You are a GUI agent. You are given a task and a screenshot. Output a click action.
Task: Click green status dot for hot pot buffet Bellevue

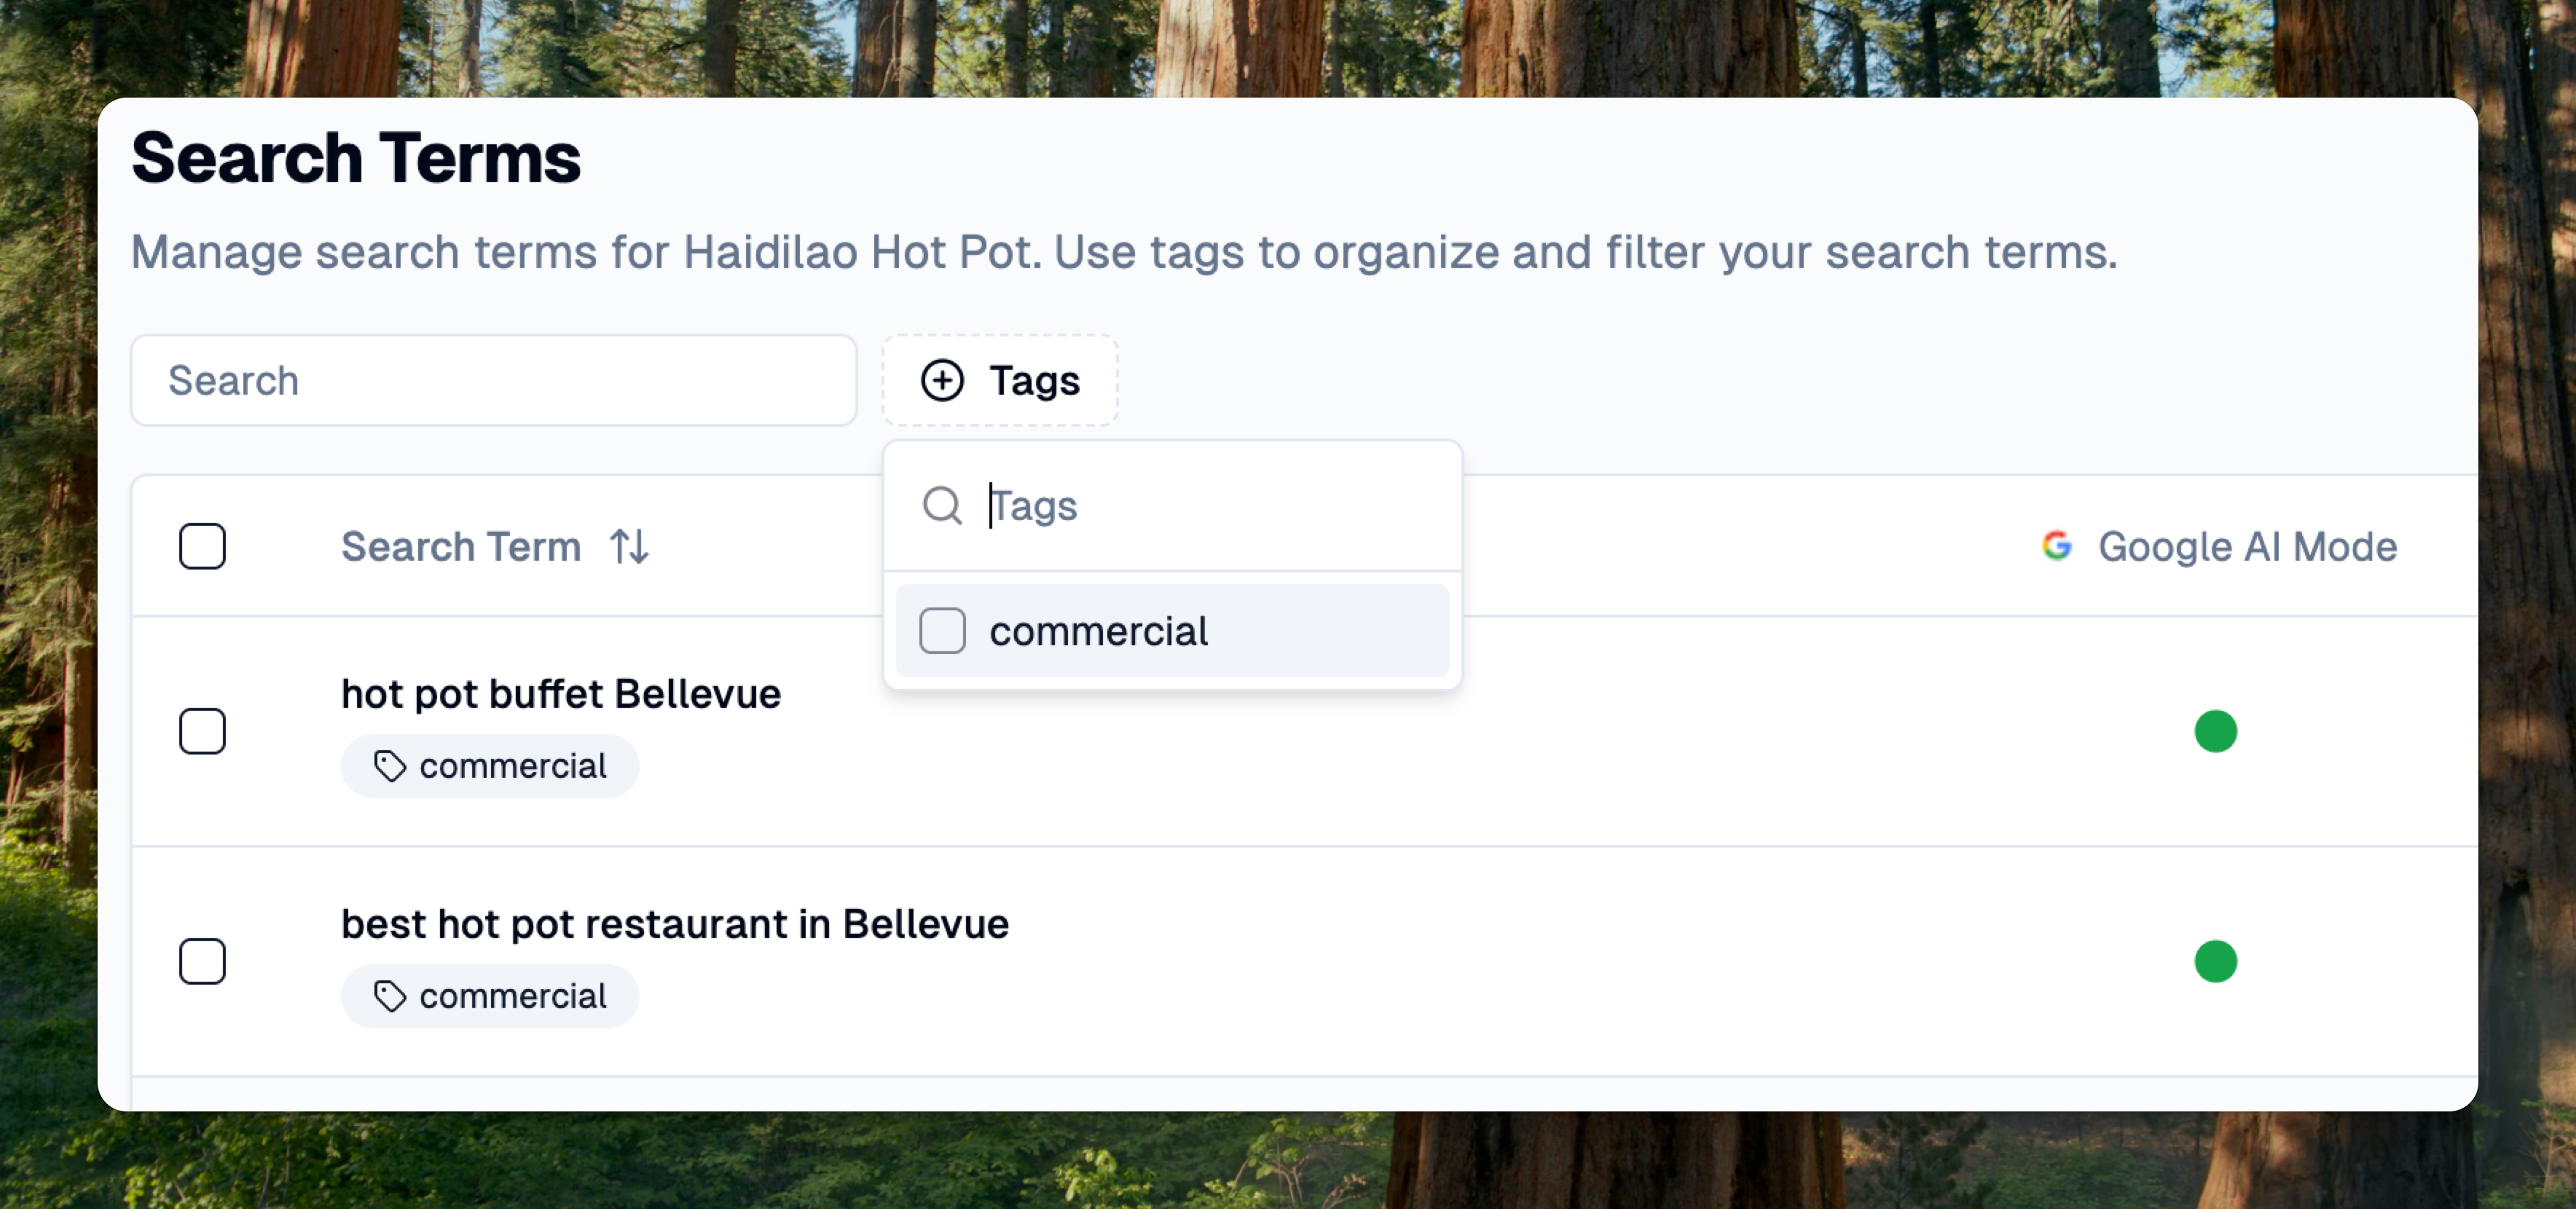2215,731
